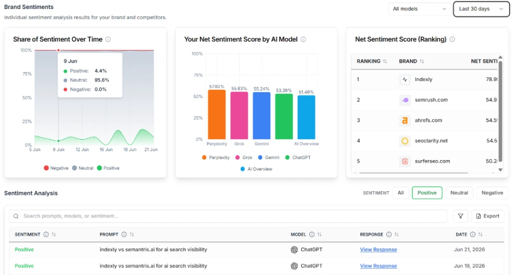Sort by the RANKING column arrows

(385, 62)
